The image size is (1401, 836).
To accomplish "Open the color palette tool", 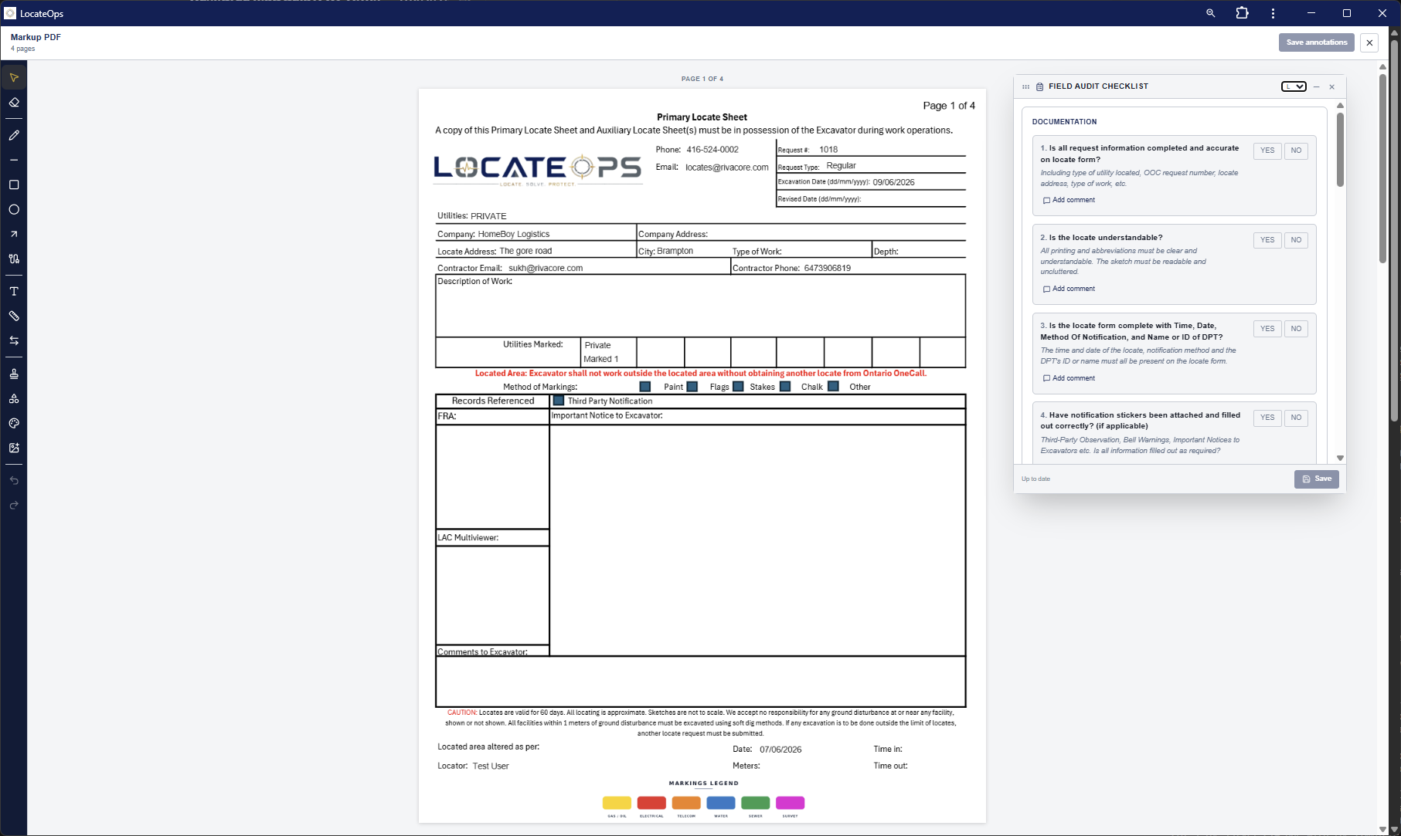I will pyautogui.click(x=14, y=423).
